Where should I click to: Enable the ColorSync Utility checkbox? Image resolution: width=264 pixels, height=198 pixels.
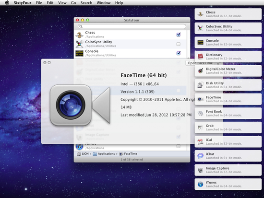[178, 44]
